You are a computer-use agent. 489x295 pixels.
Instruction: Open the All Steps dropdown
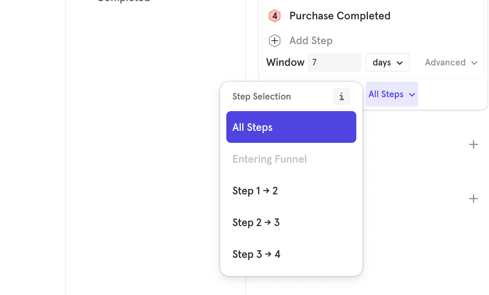pyautogui.click(x=392, y=94)
